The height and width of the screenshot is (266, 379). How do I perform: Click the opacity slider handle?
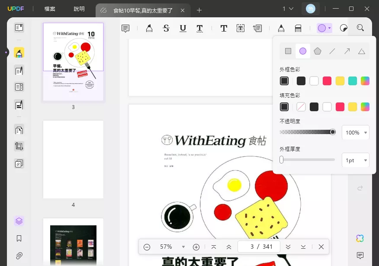[x=333, y=132]
